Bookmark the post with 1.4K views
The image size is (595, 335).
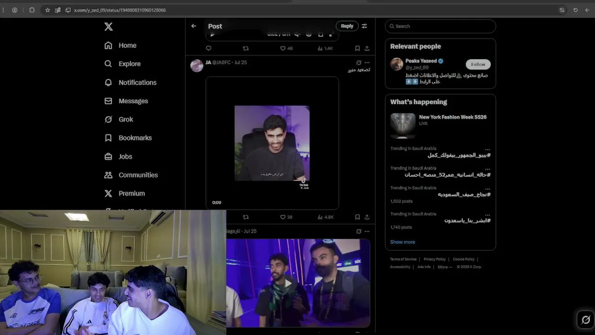click(x=357, y=48)
